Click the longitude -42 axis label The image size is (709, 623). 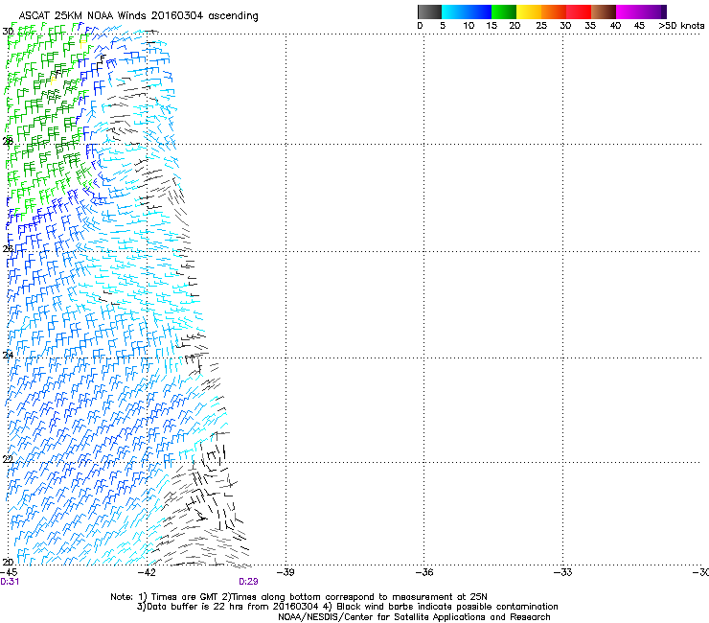tap(147, 572)
